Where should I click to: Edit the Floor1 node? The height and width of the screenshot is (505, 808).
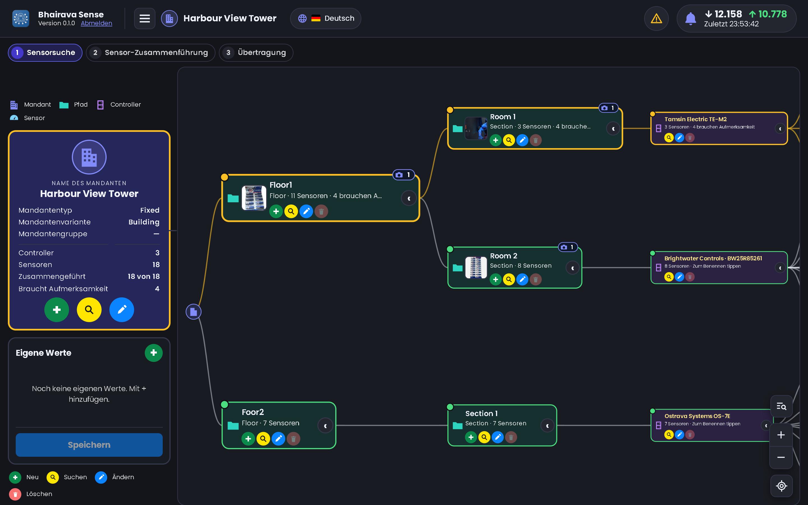306,212
